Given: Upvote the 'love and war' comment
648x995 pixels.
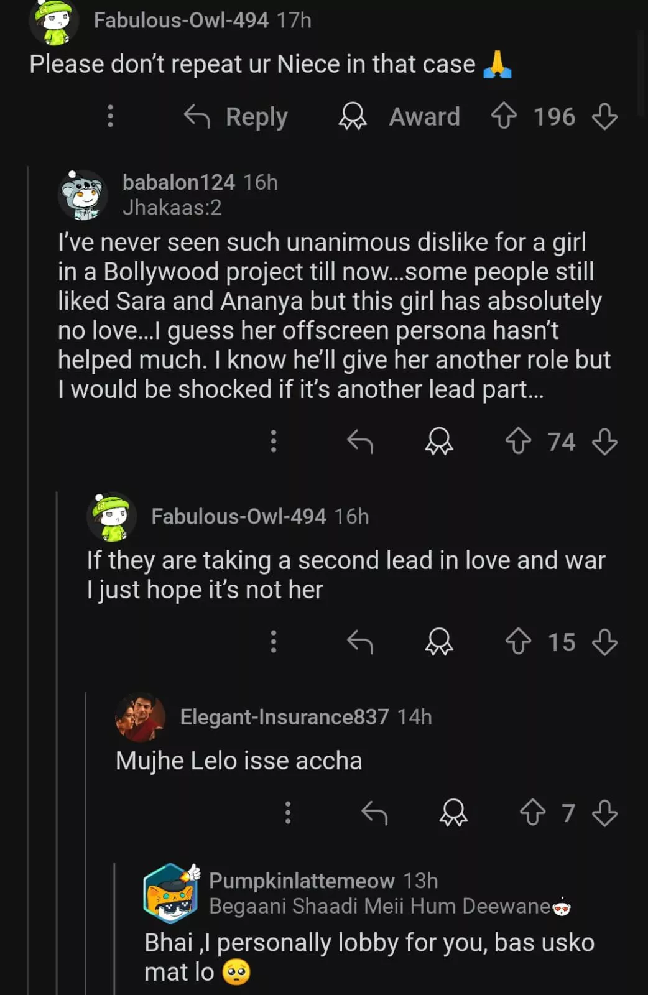Looking at the screenshot, I should pyautogui.click(x=518, y=642).
